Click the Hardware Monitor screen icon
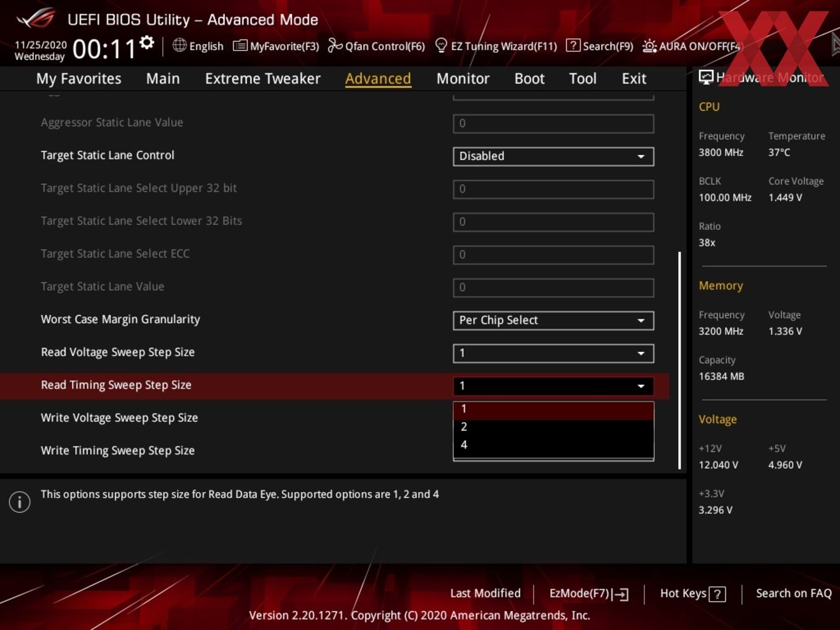The height and width of the screenshot is (630, 840). pyautogui.click(x=706, y=77)
